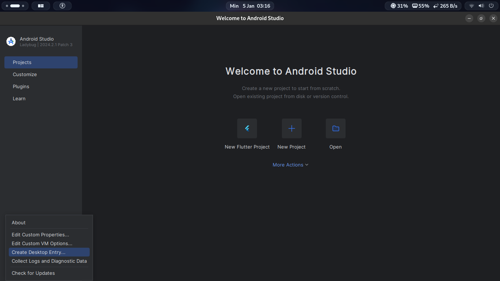Minimize the Android Studio welcome window
This screenshot has width=500, height=281.
(469, 18)
